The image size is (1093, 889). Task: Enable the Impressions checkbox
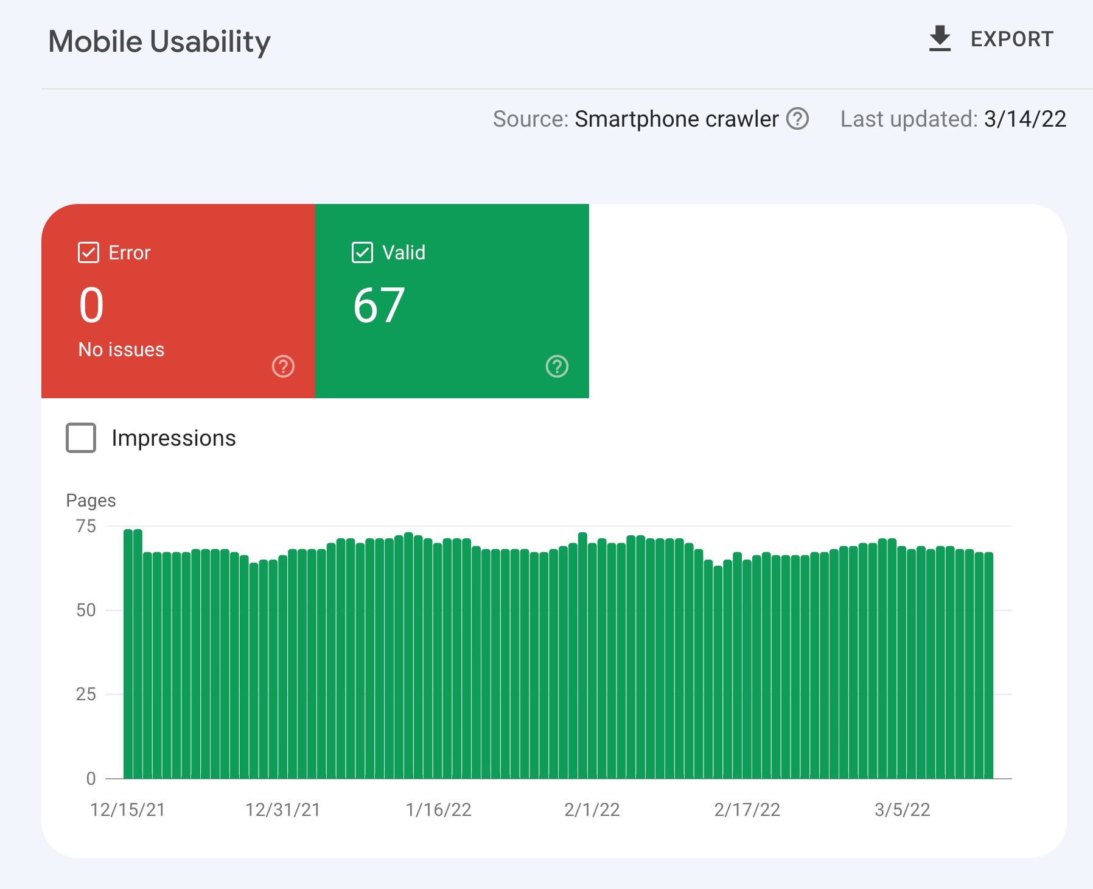(x=81, y=438)
